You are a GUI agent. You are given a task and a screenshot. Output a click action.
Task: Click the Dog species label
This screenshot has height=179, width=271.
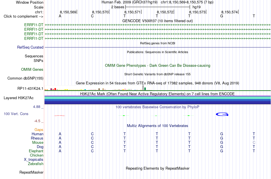pos(40,147)
